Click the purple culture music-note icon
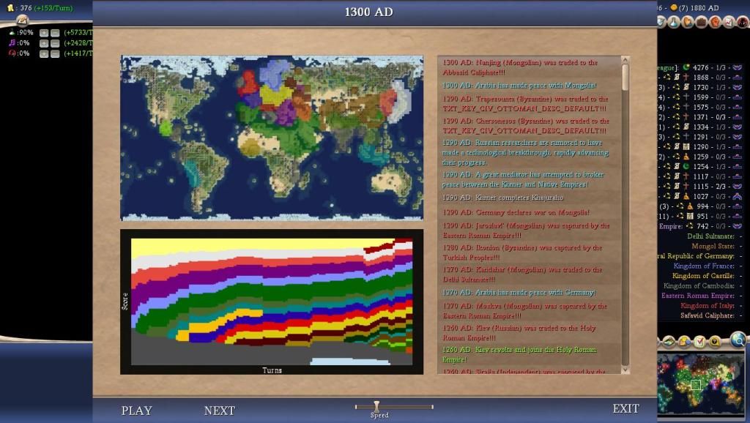750x423 pixels. [x=12, y=43]
